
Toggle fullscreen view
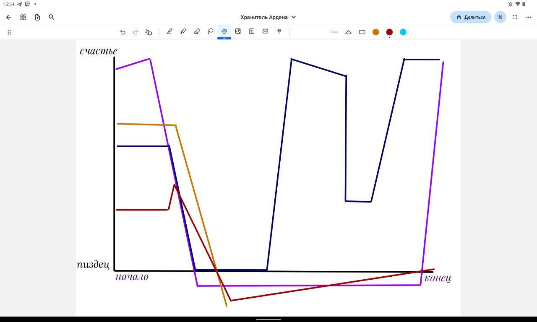[x=515, y=17]
